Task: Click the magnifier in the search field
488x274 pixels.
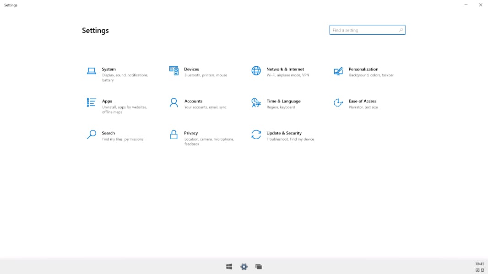Action: point(401,30)
